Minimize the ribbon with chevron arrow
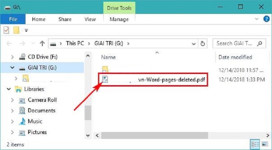Viewport: 272px width, 150px height. tap(256, 19)
